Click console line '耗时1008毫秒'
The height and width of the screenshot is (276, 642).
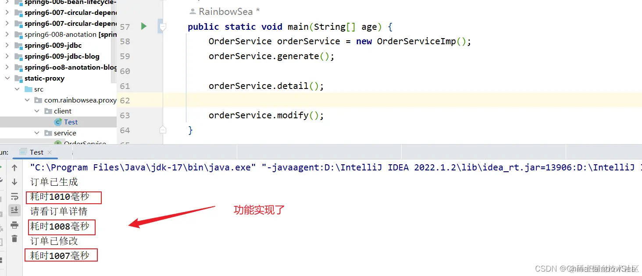(x=60, y=226)
